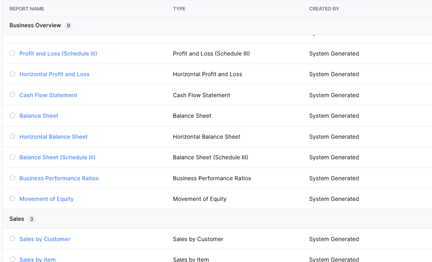Open the Cash Flow Statement report
The image size is (432, 262).
tap(48, 95)
